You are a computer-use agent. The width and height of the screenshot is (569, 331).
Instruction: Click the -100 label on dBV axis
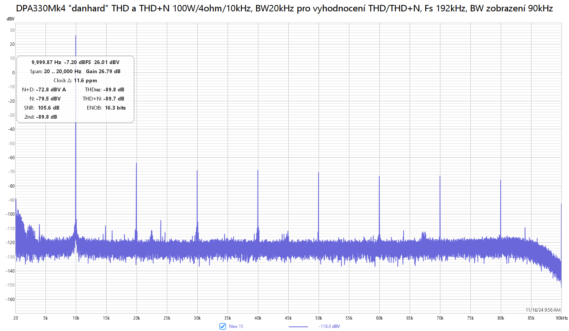tap(10, 214)
